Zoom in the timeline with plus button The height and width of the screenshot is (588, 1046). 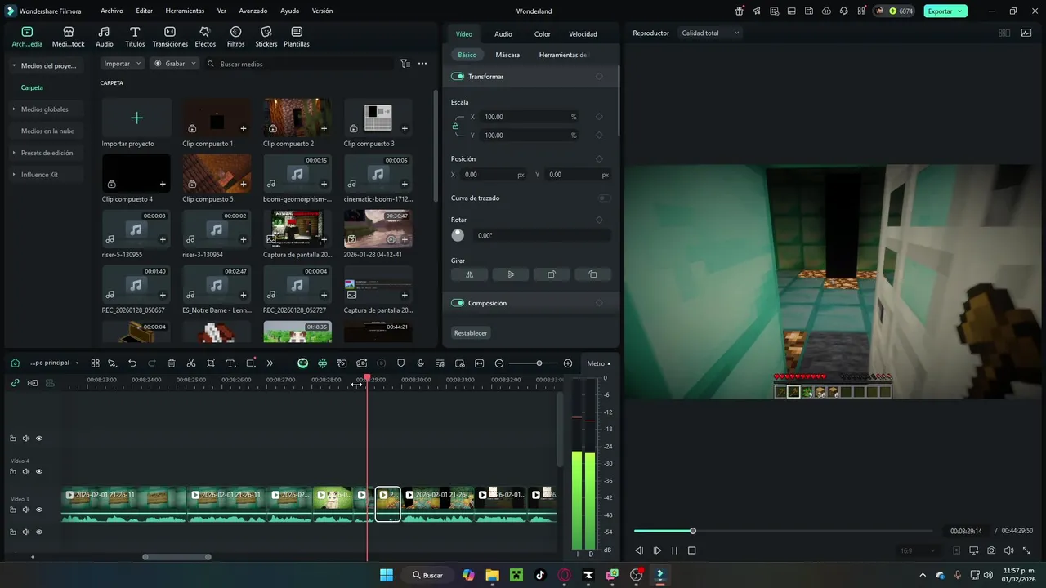(x=568, y=363)
